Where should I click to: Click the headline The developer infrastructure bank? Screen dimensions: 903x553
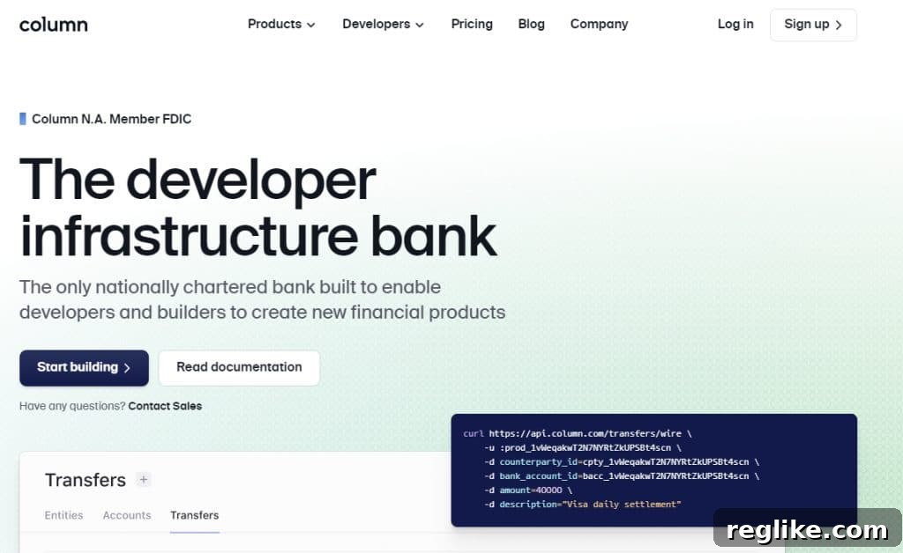[257, 208]
